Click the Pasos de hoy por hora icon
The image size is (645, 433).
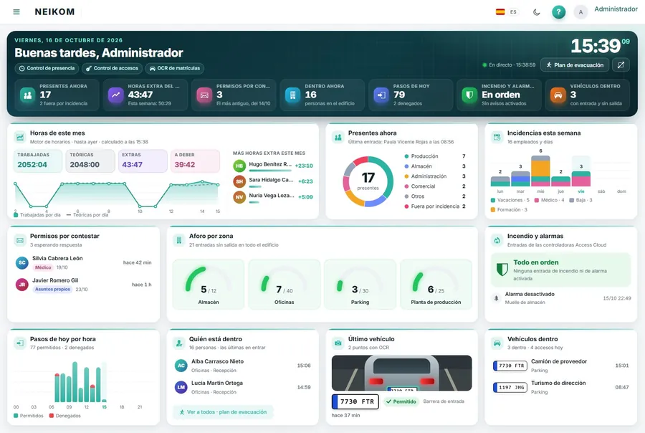coord(20,343)
